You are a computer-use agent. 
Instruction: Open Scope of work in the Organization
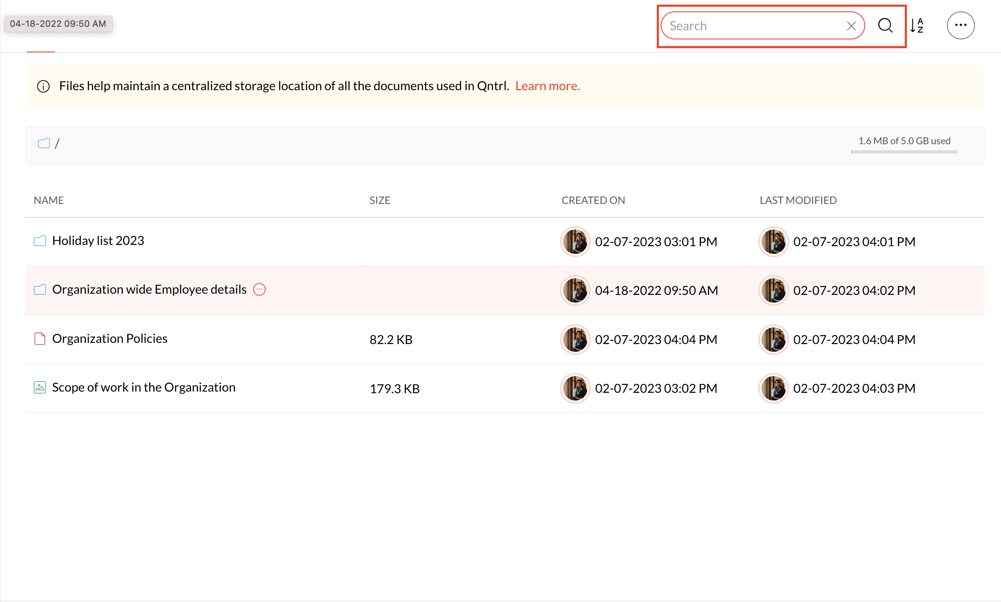[x=144, y=388]
